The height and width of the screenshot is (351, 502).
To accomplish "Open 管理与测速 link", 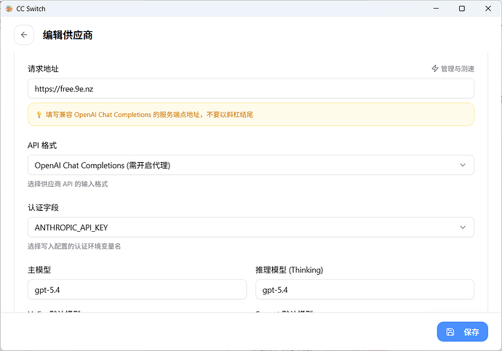I will point(453,68).
